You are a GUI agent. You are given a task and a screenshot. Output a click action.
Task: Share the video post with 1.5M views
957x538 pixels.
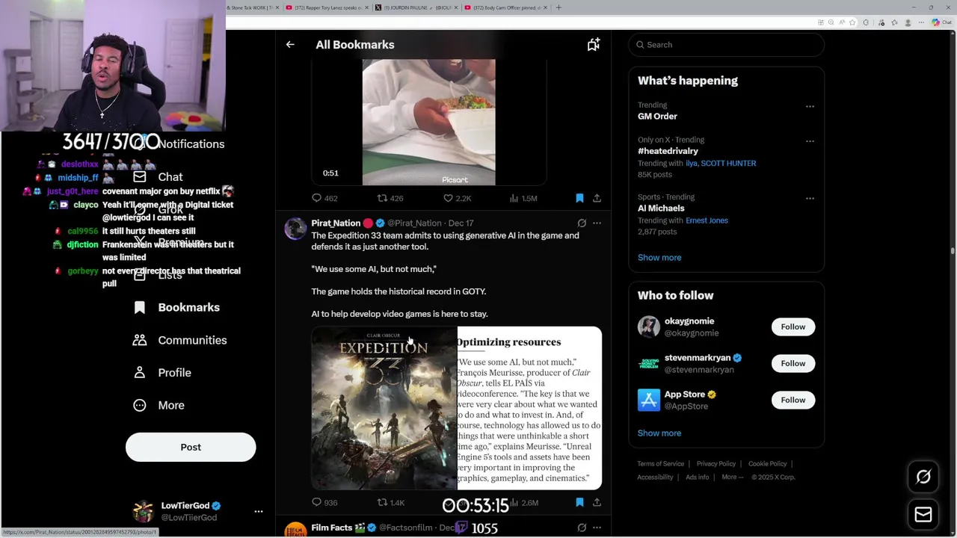(x=597, y=198)
